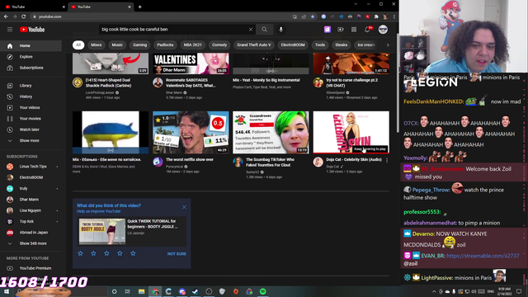This screenshot has width=528, height=297.
Task: Open a new browser tab
Action: 139,7
